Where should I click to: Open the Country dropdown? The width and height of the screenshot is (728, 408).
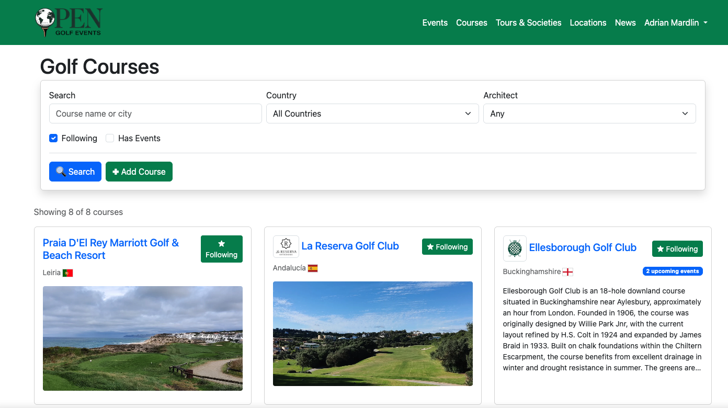[372, 114]
